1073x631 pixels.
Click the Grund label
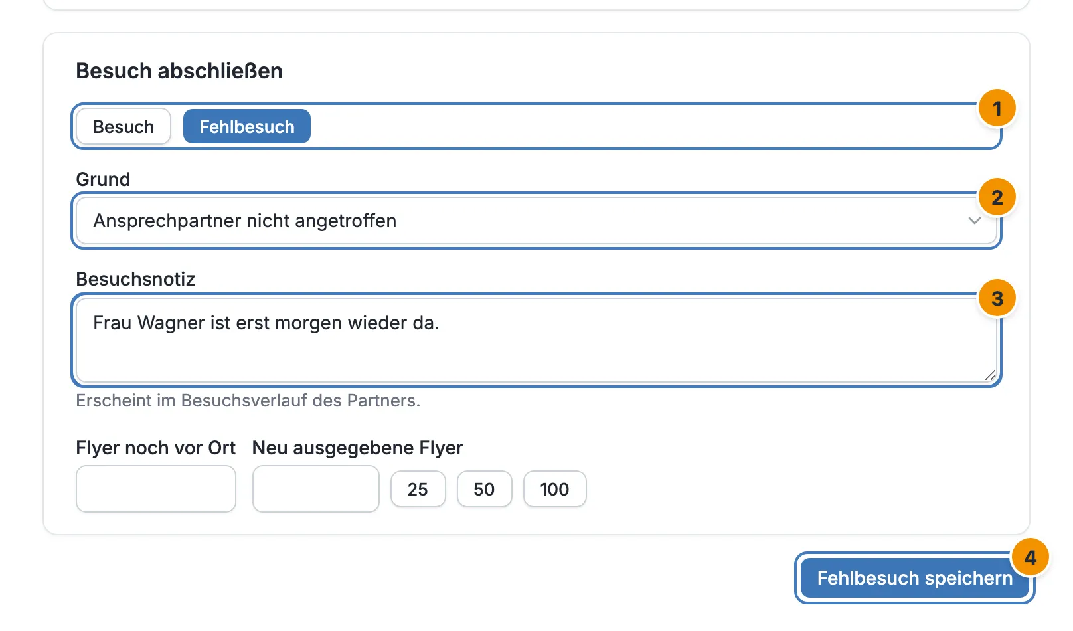[x=103, y=179]
